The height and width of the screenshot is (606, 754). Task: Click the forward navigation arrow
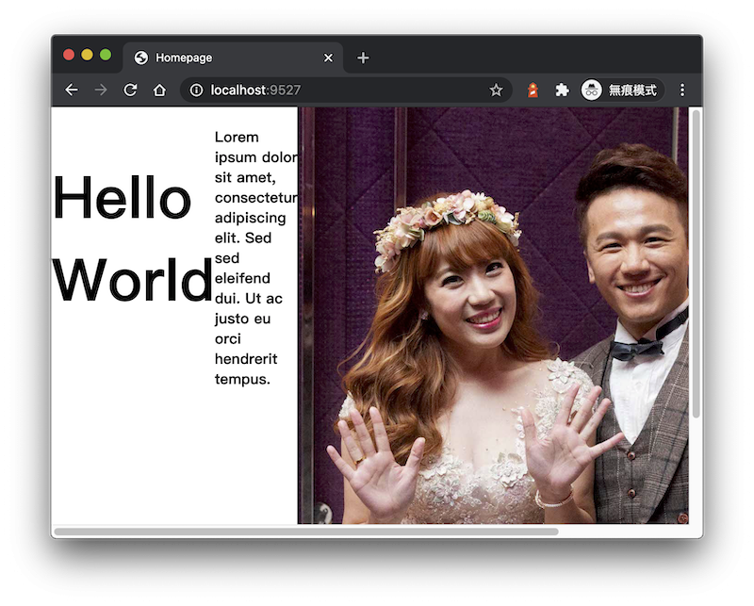[x=101, y=90]
